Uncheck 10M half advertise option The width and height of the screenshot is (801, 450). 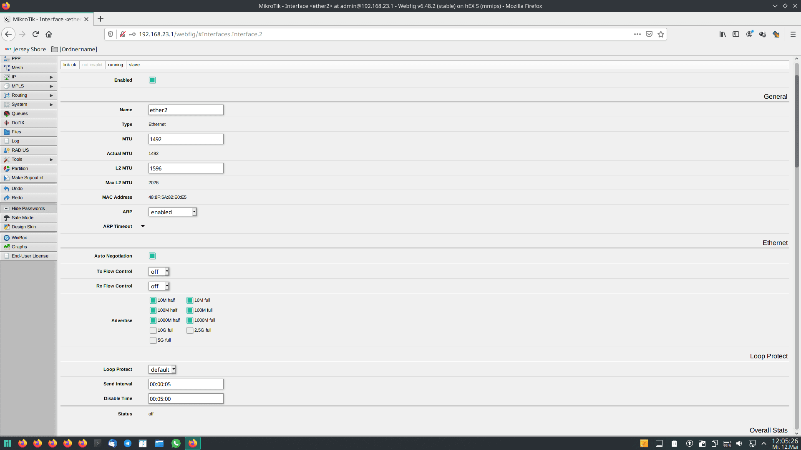pos(153,300)
